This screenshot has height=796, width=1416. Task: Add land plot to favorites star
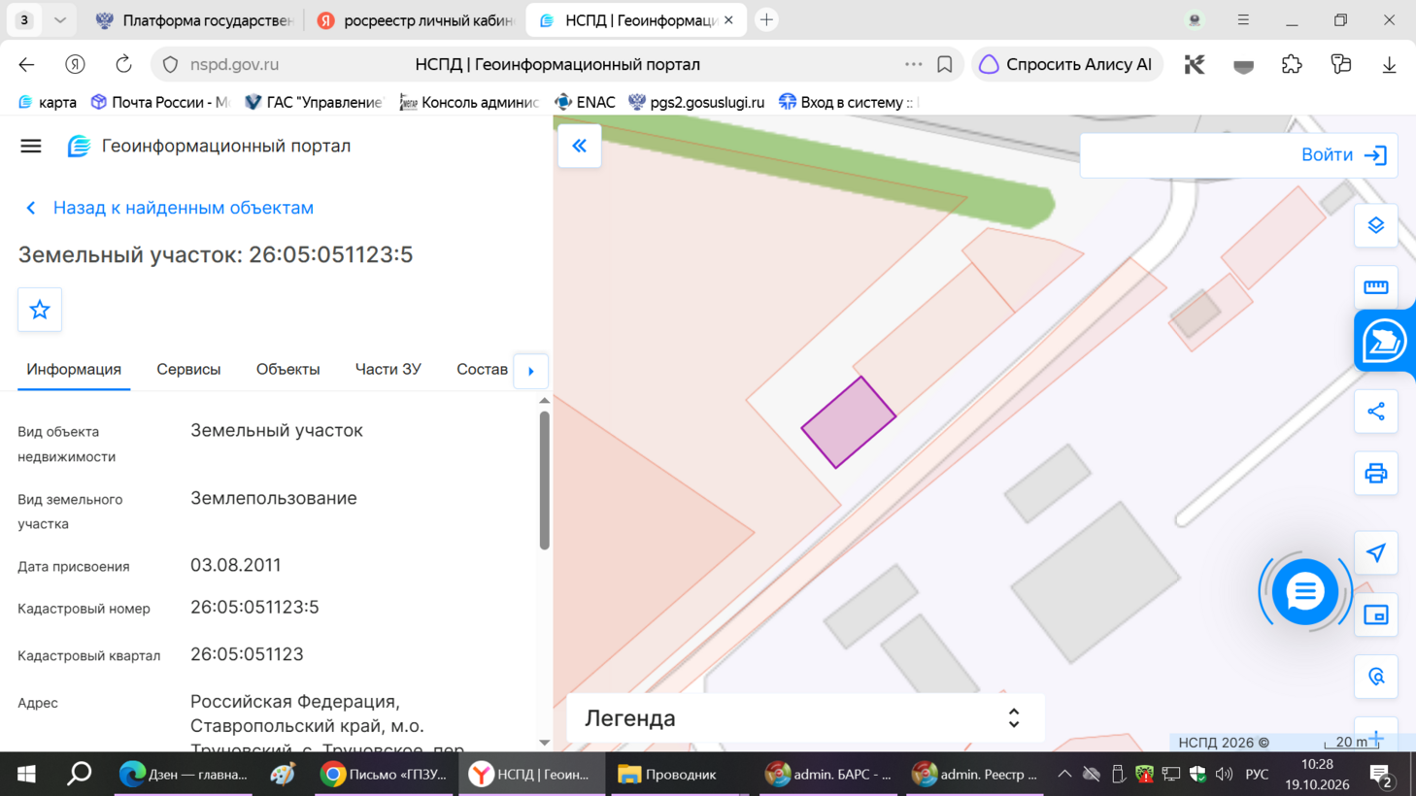click(40, 310)
